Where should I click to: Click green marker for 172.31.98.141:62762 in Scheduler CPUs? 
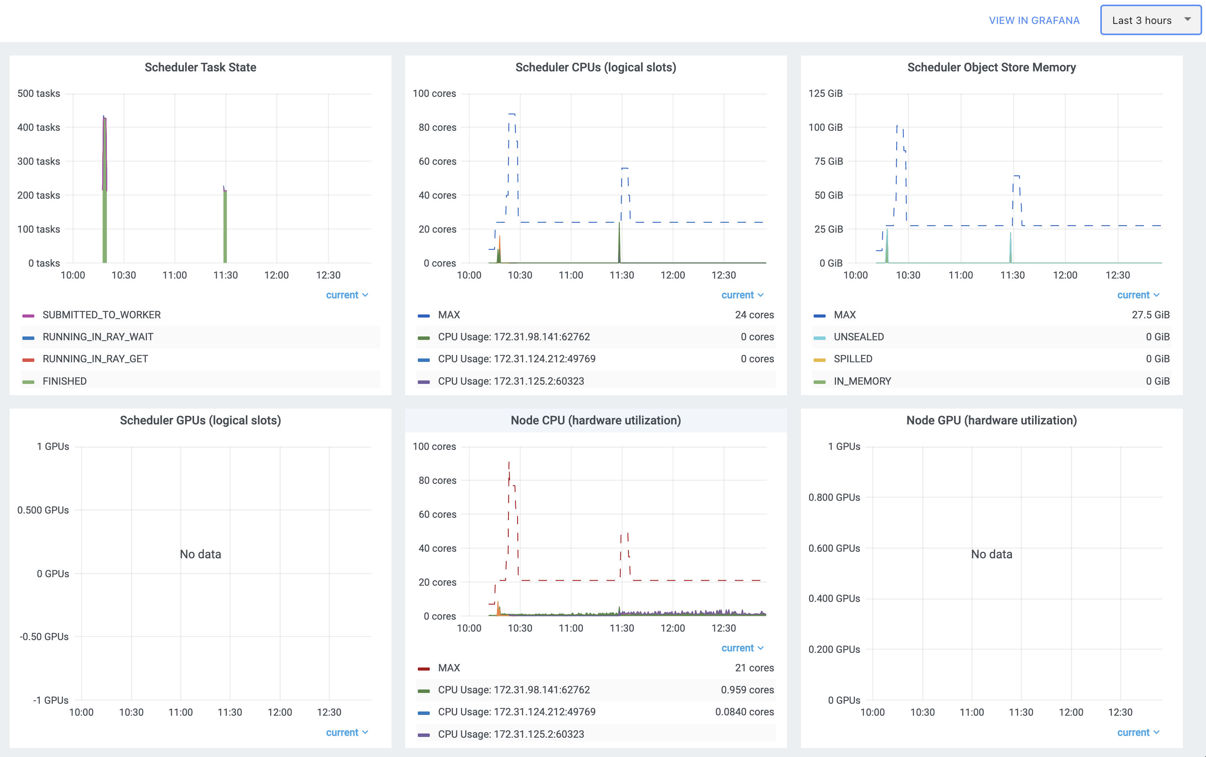[424, 338]
